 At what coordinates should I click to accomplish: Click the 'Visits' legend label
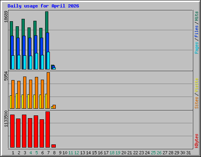[x=197, y=86]
